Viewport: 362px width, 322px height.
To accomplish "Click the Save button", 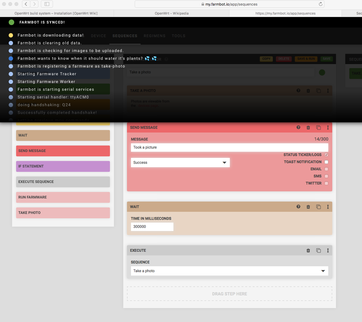I will (326, 59).
